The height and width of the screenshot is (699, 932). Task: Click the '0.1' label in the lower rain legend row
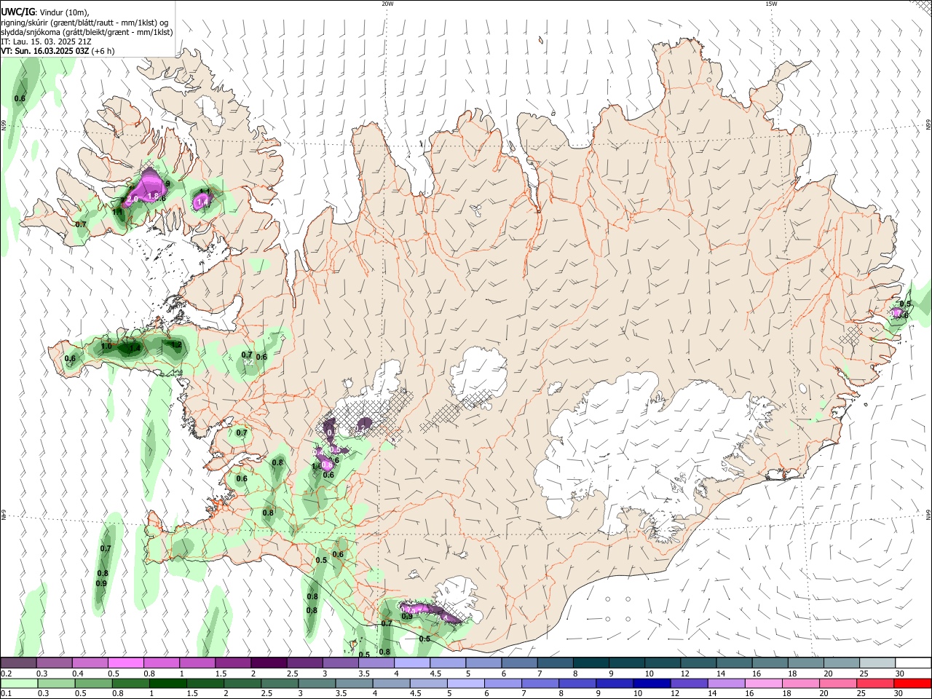click(6, 693)
